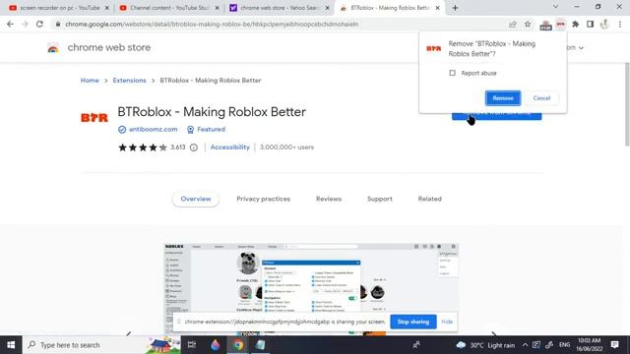The width and height of the screenshot is (630, 354).
Task: Click the tab search chevron
Action: pos(555,7)
